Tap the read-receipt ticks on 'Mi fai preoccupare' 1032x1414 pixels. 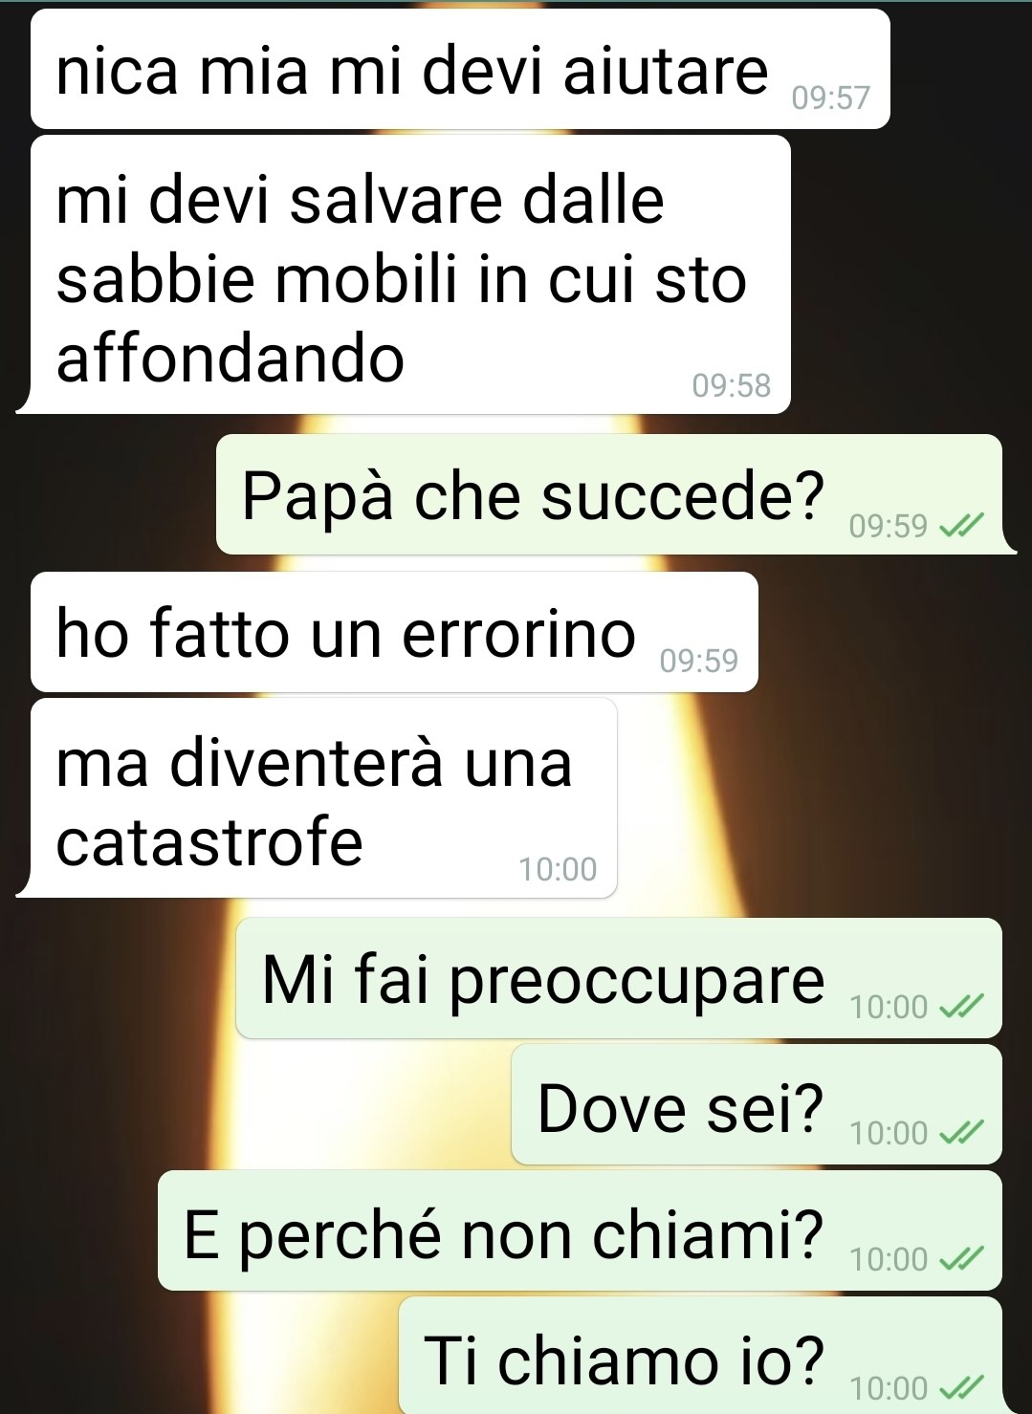click(961, 1006)
